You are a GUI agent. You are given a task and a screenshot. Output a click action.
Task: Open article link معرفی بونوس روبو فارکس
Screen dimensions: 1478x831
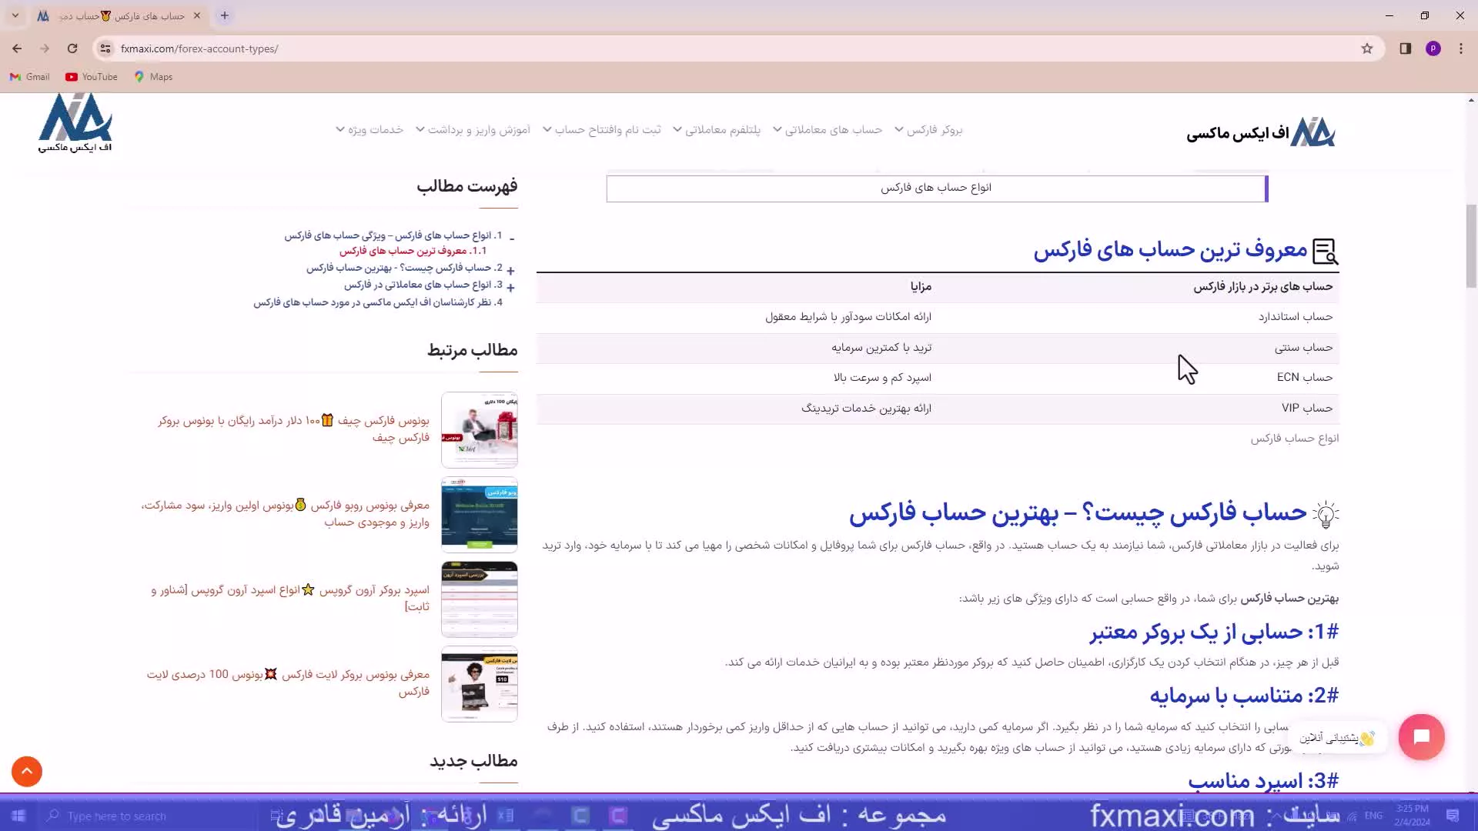pos(285,513)
